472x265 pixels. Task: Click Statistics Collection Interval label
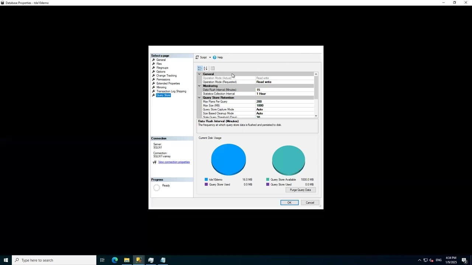(x=219, y=94)
